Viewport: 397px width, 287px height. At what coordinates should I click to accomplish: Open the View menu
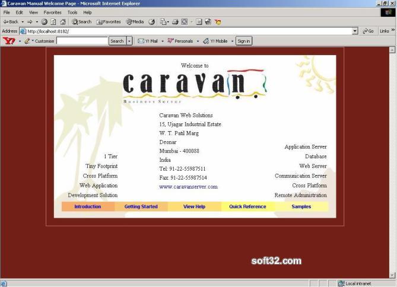pos(33,12)
